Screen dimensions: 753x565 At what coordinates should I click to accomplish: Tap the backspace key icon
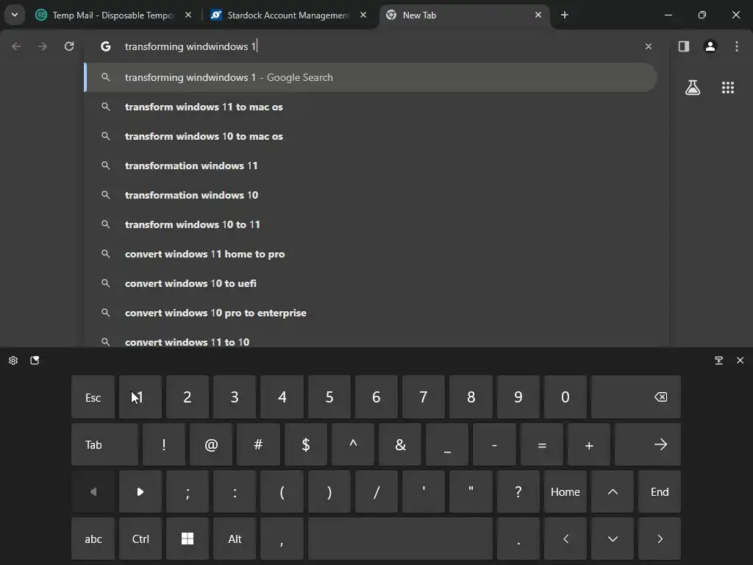(636, 397)
